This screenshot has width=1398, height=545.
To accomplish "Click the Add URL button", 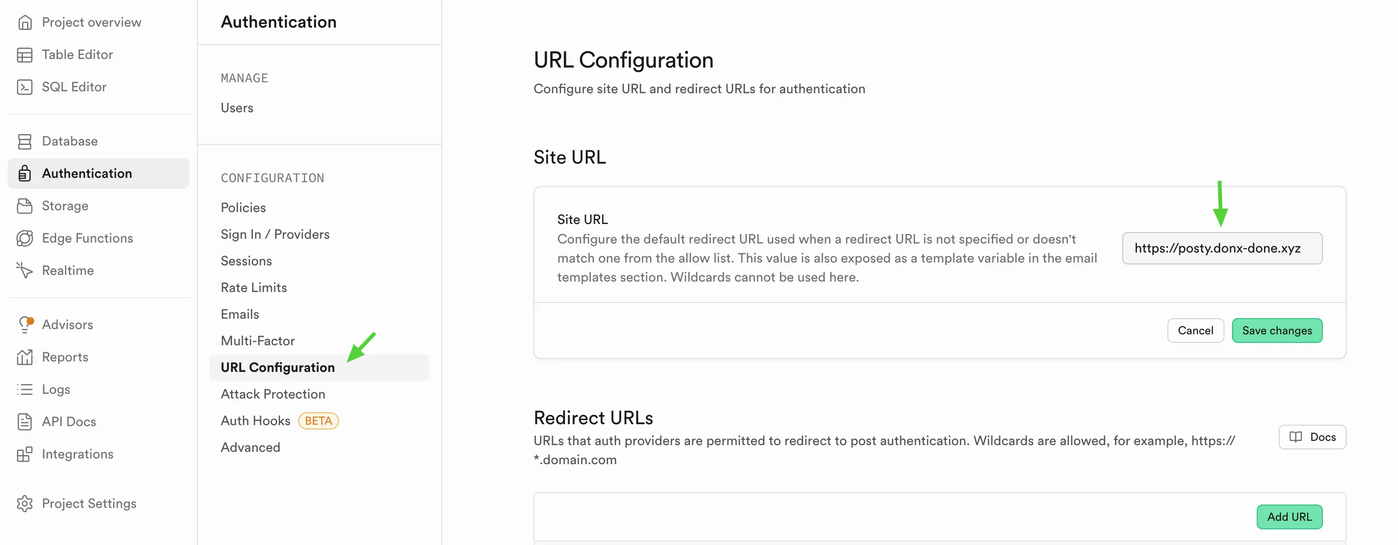I will click(1290, 517).
